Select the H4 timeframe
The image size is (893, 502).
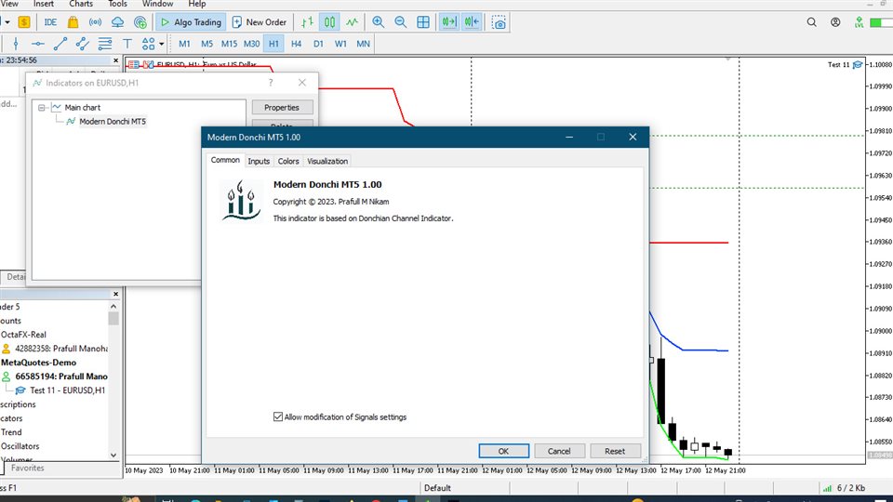coord(296,44)
